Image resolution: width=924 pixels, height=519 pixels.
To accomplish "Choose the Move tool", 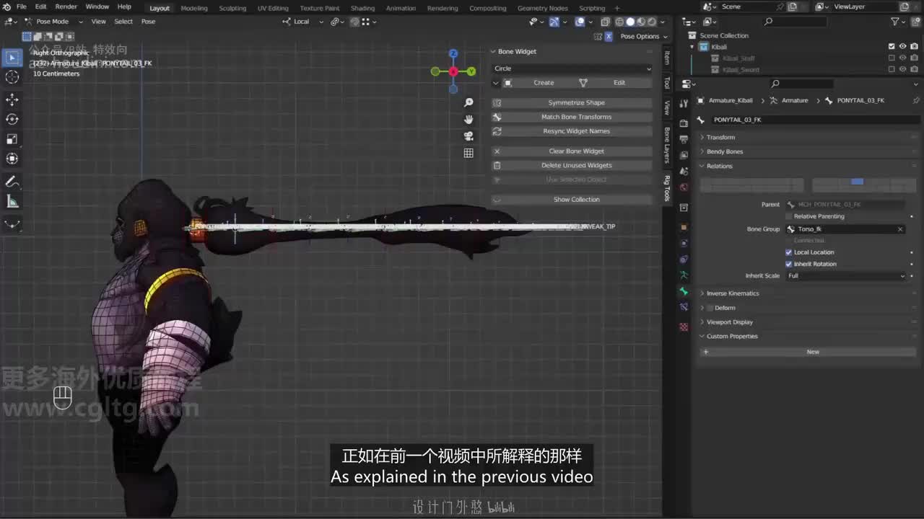I will click(12, 99).
